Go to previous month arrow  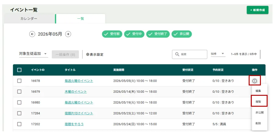[x=32, y=34]
